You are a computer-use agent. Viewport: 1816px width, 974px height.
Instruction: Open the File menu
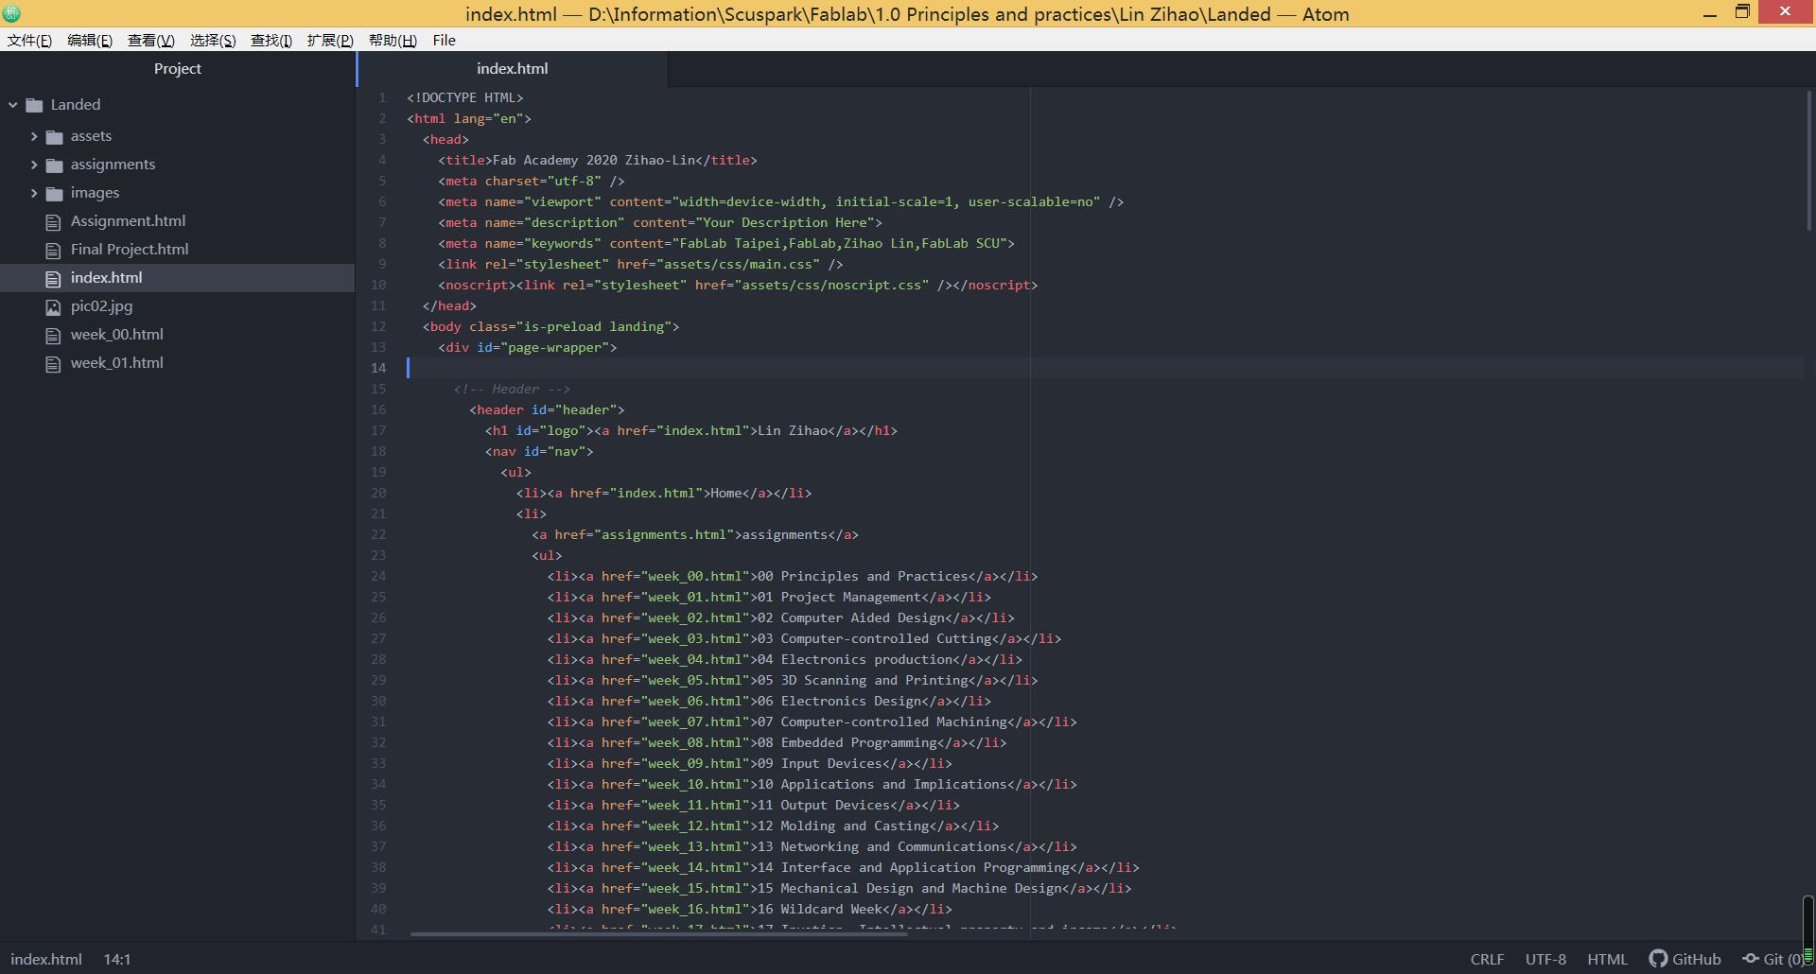point(444,40)
